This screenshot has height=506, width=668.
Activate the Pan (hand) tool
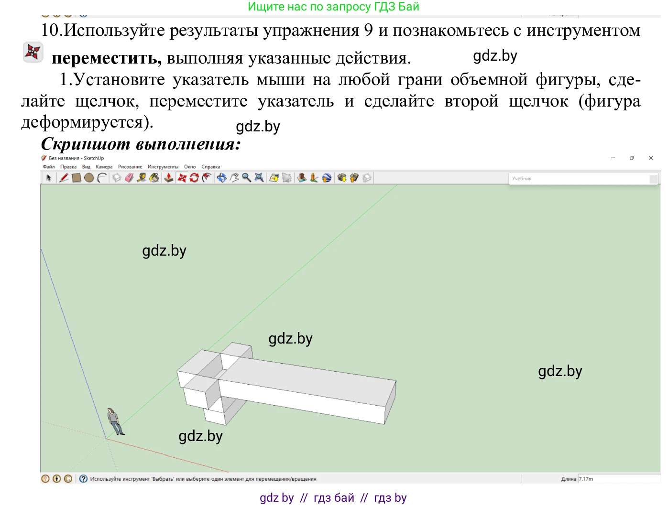234,177
